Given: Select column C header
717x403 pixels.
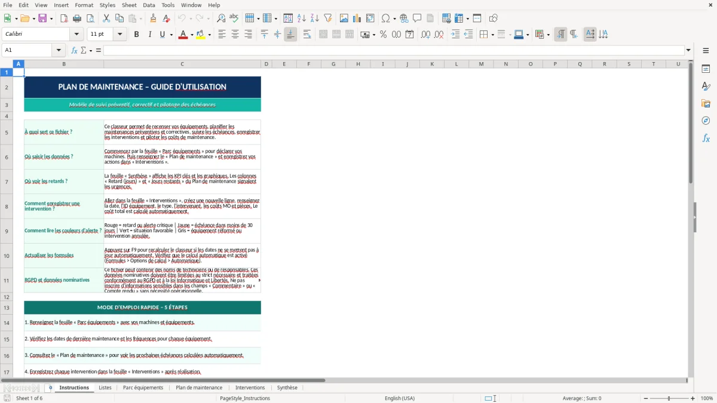Looking at the screenshot, I should pos(182,64).
